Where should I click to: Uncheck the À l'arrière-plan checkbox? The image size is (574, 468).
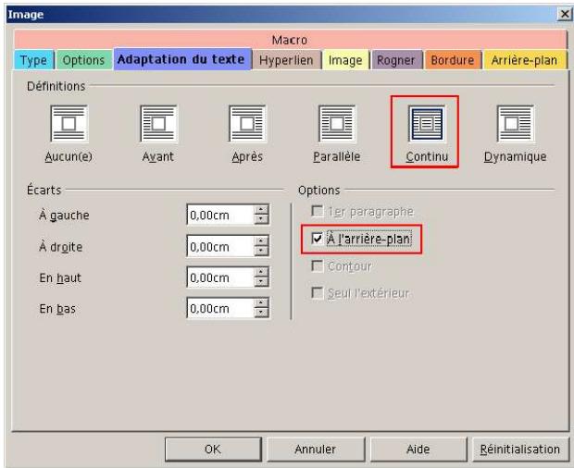click(x=317, y=239)
